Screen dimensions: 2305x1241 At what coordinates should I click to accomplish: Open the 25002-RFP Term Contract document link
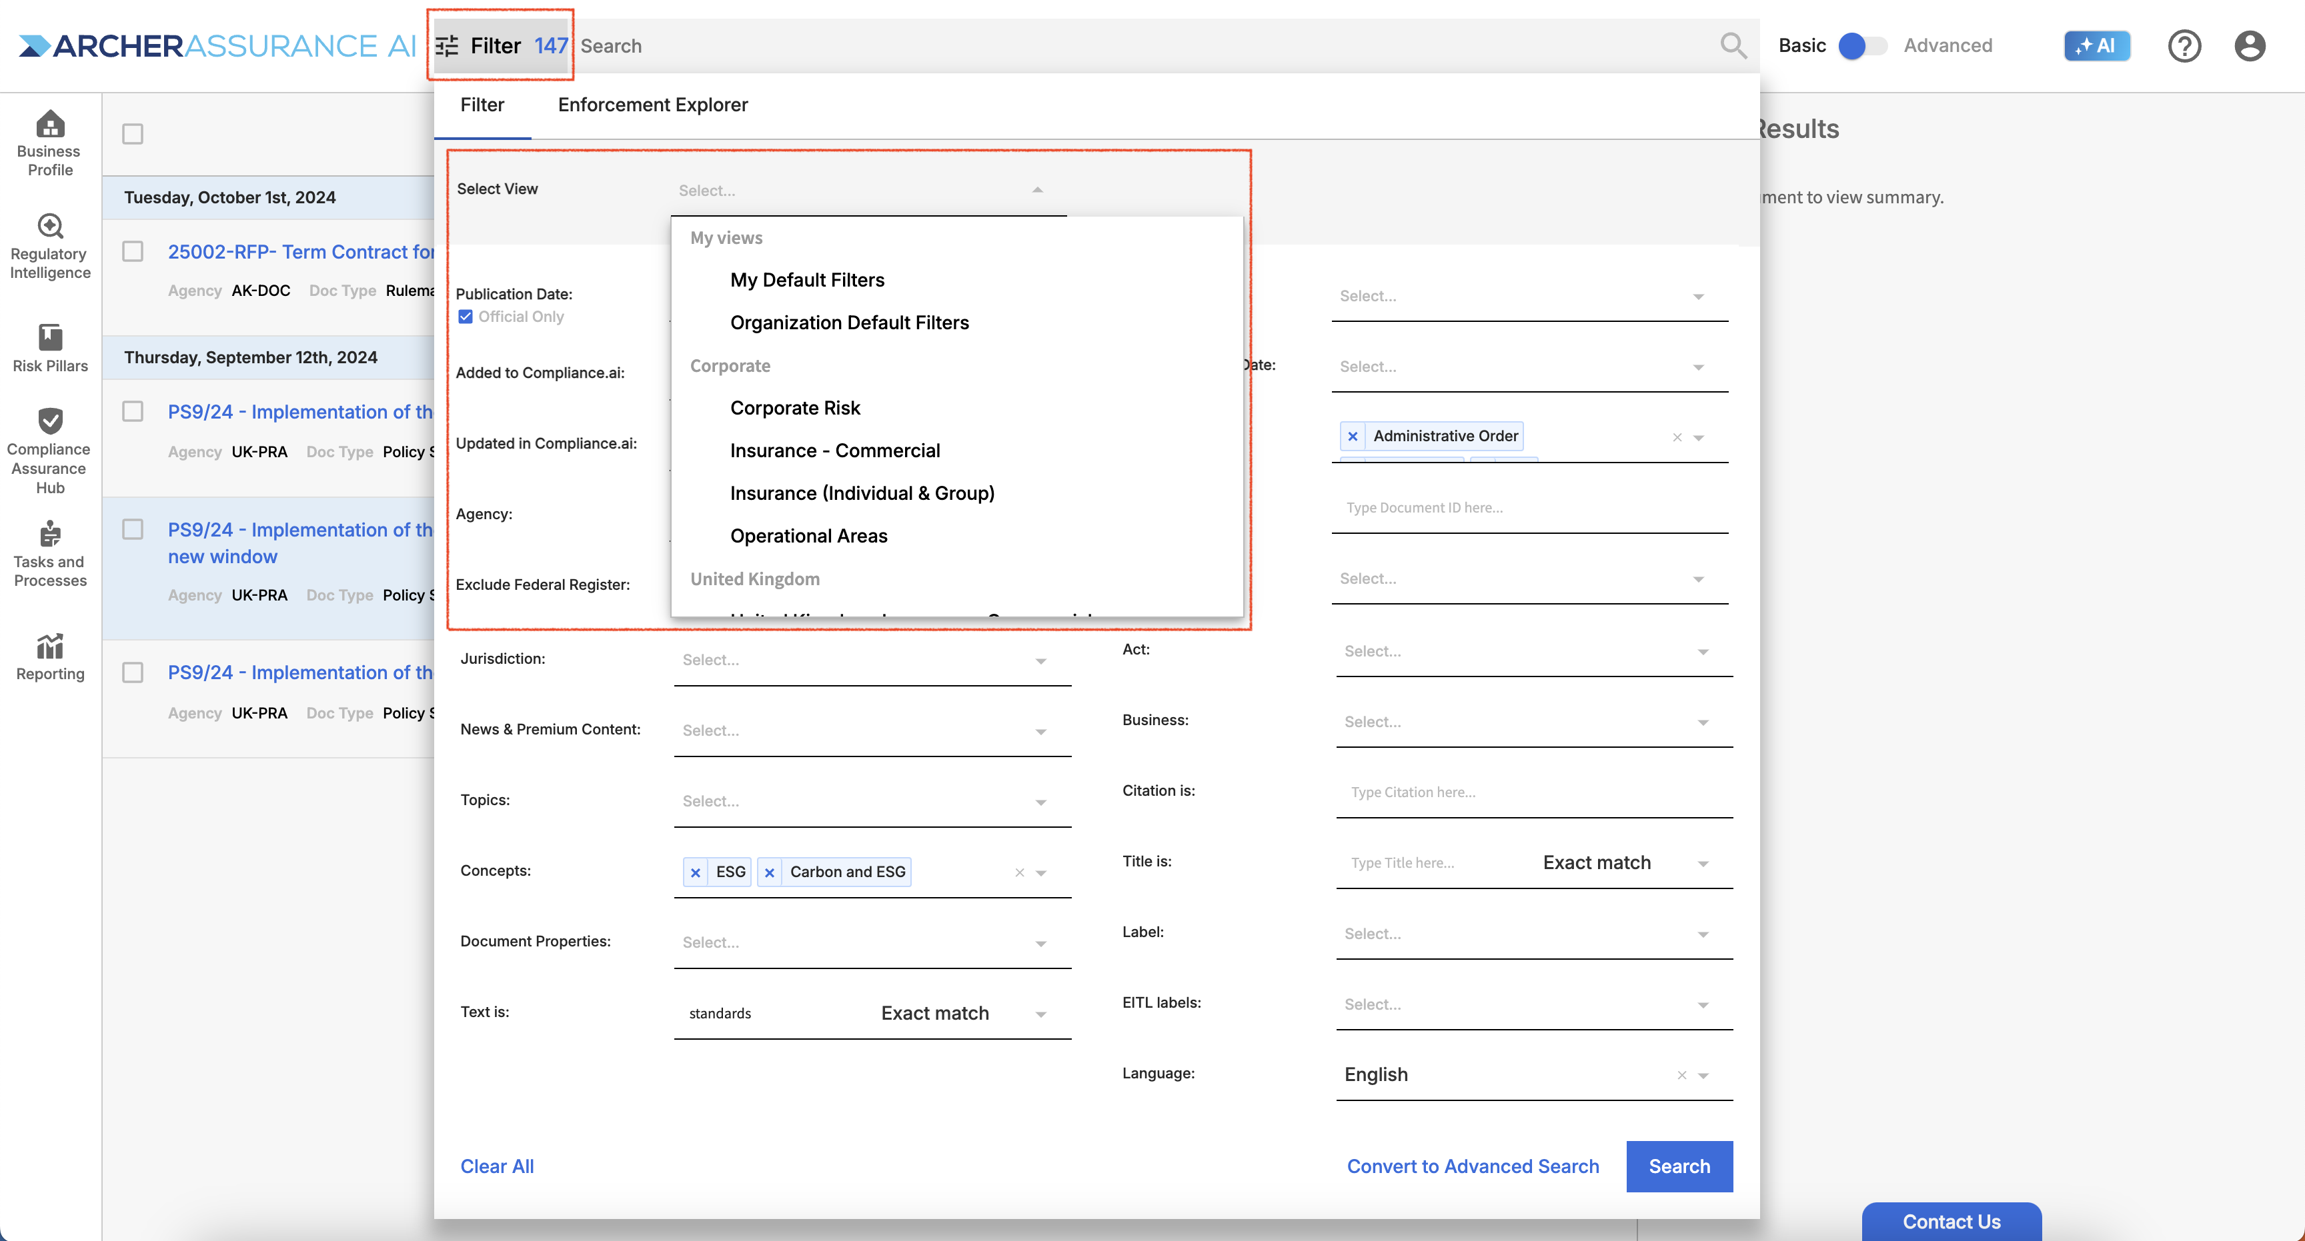[301, 252]
